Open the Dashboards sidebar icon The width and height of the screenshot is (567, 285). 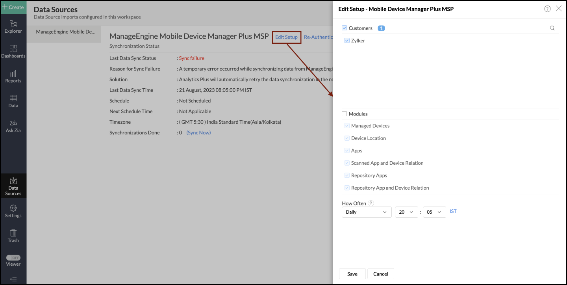click(x=13, y=48)
